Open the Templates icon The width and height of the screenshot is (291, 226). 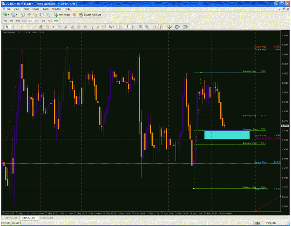tap(184, 27)
